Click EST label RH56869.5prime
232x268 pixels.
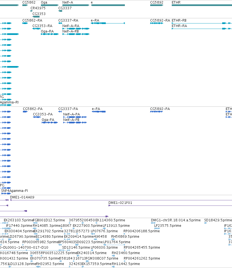tap(125, 237)
